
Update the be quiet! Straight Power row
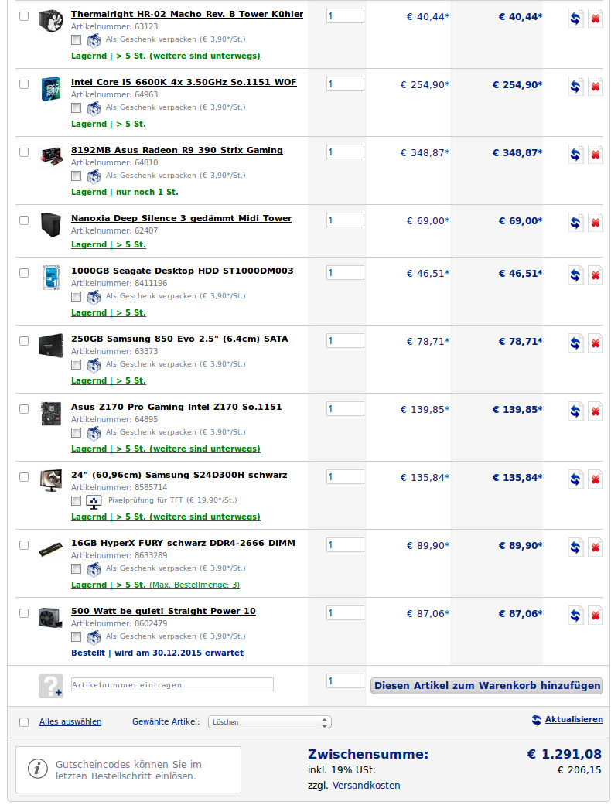click(x=575, y=616)
